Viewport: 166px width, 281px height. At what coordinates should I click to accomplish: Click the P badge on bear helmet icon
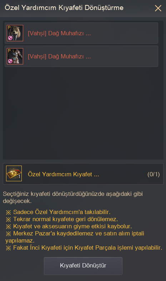tap(9, 27)
